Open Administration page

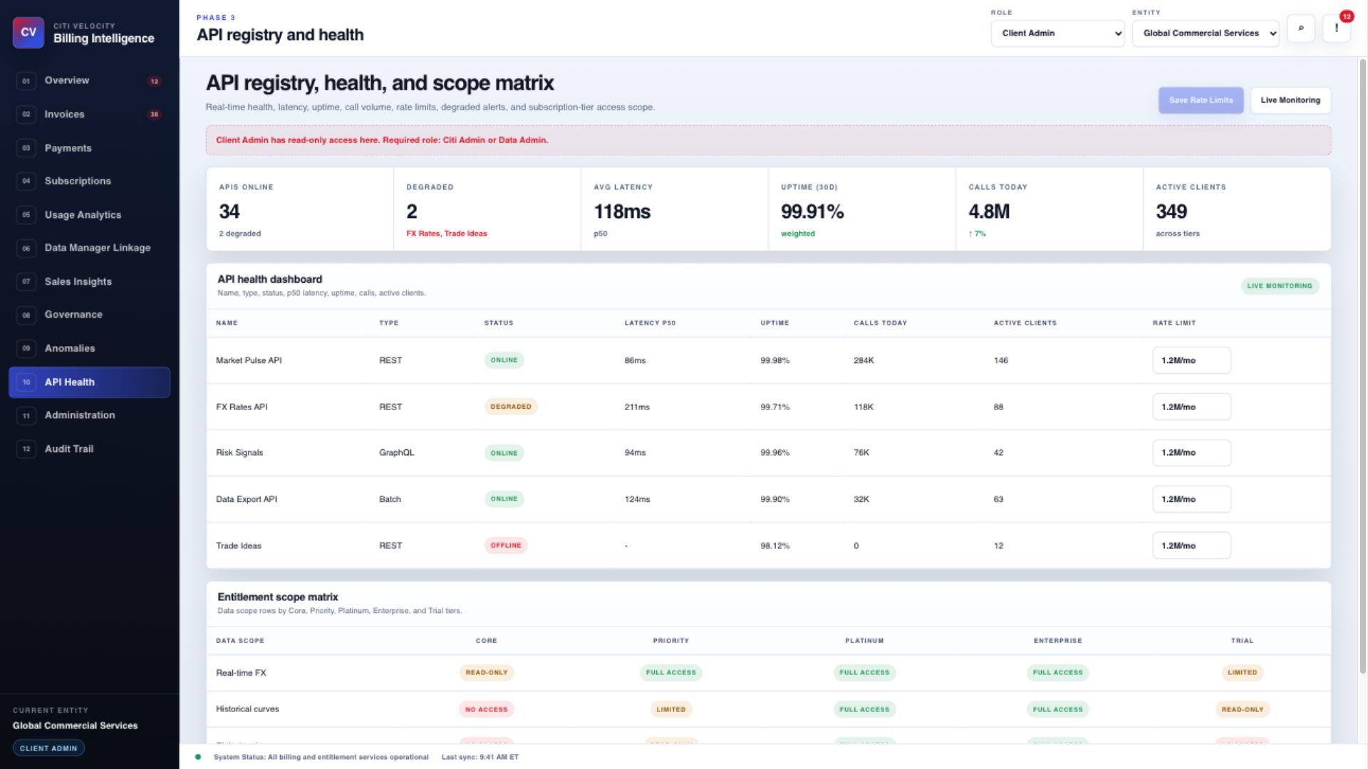point(89,416)
